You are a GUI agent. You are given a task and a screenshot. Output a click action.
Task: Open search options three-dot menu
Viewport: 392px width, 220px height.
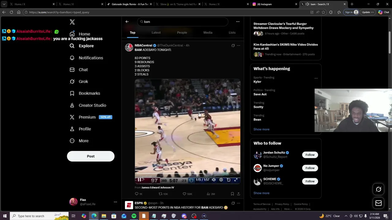coord(238,22)
